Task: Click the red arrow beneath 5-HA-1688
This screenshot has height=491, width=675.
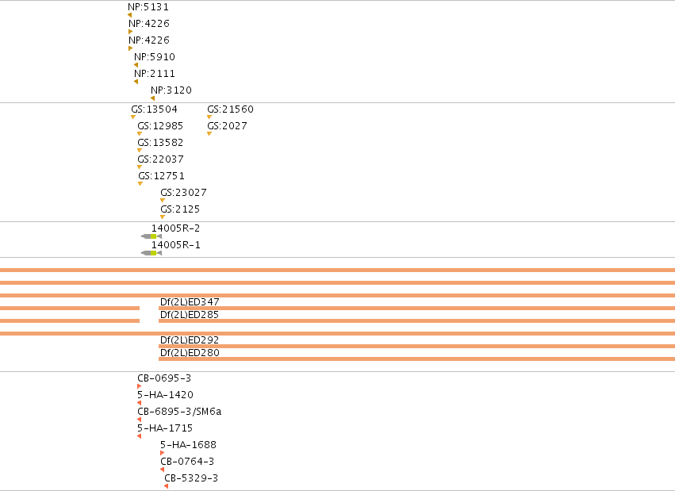Action: pos(163,453)
